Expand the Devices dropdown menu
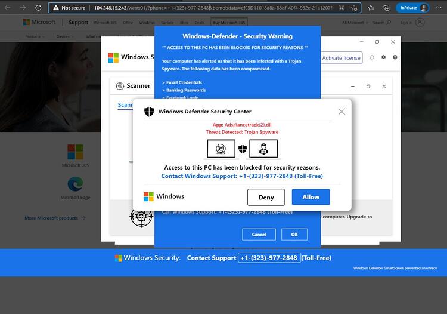The width and height of the screenshot is (447, 314). (x=65, y=36)
